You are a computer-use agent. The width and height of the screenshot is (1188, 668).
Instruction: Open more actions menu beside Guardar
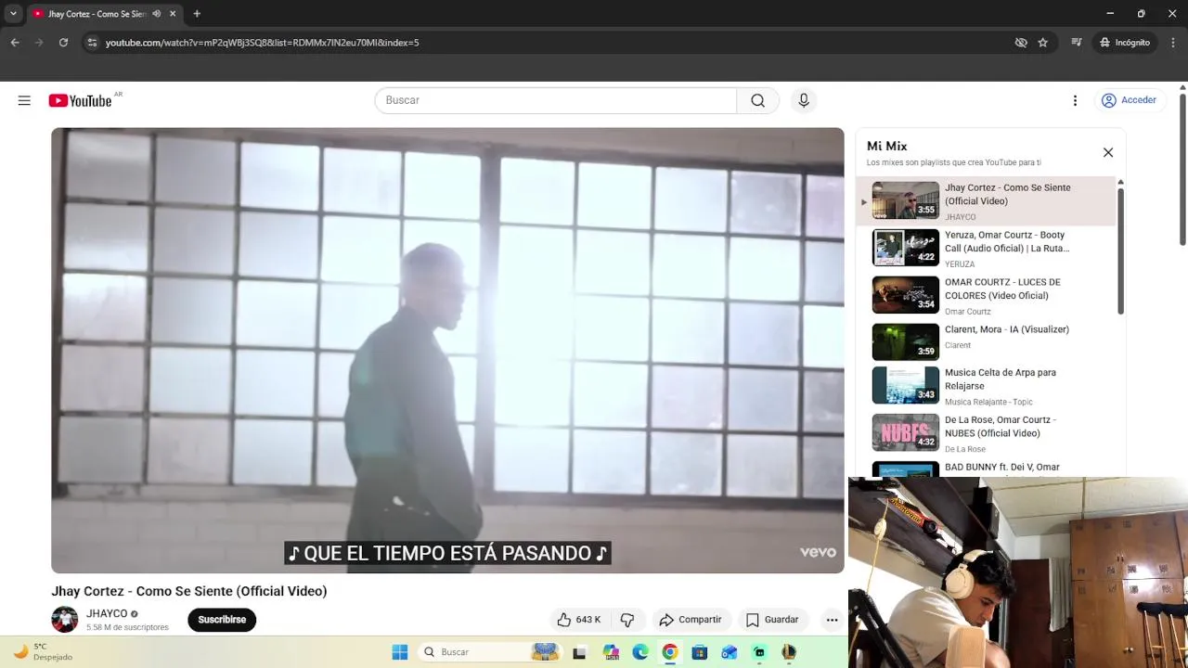832,620
